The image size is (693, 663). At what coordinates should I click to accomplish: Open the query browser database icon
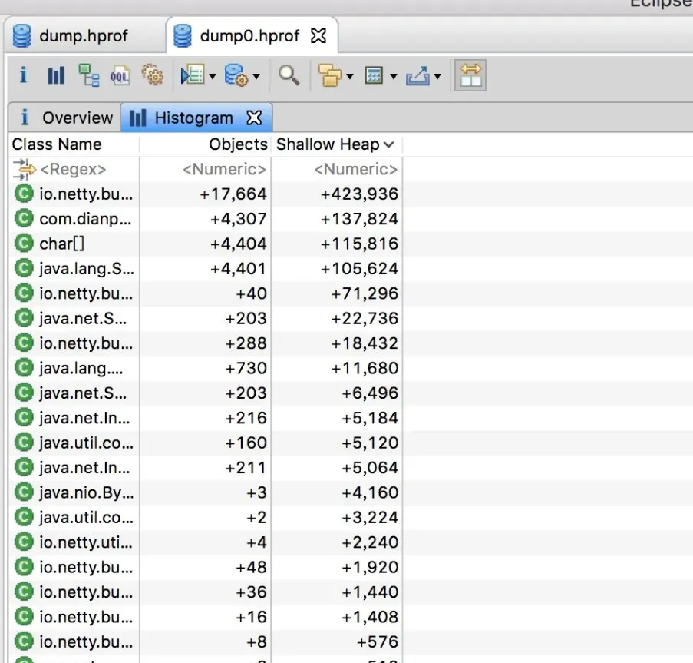point(236,75)
